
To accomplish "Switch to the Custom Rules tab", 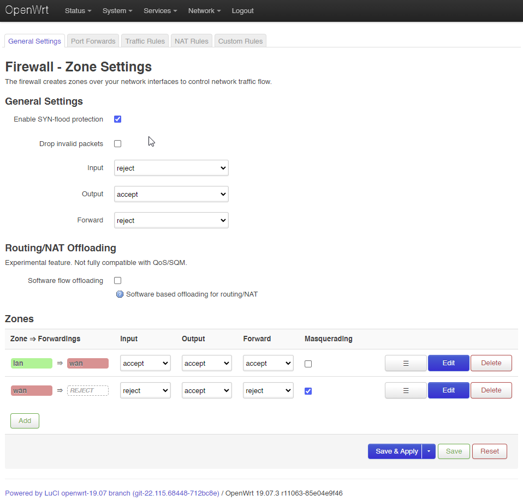I will tap(241, 41).
